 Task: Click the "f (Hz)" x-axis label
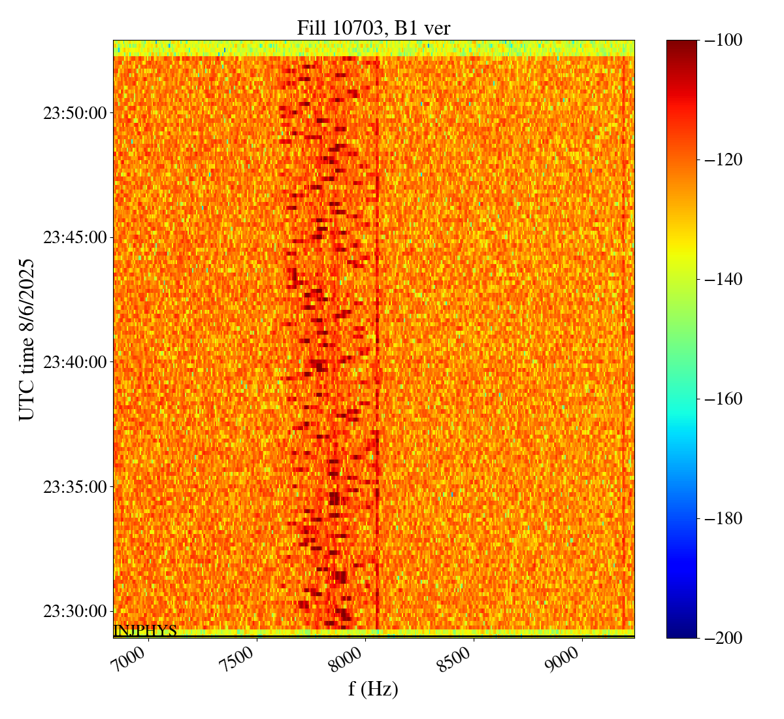point(373,689)
